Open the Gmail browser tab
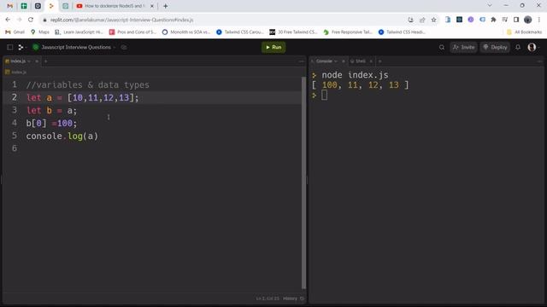 tap(9, 6)
